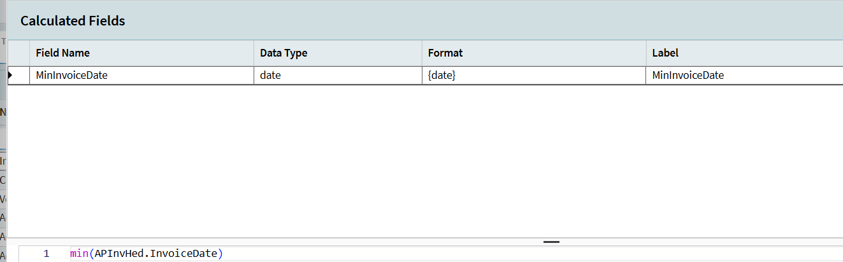This screenshot has width=843, height=262.
Task: Sort by the Field Name column header
Action: 62,53
